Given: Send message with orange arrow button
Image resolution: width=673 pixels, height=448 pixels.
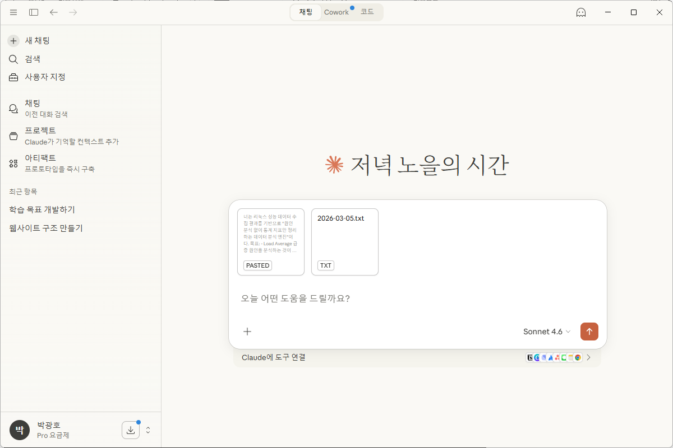Looking at the screenshot, I should click(589, 332).
